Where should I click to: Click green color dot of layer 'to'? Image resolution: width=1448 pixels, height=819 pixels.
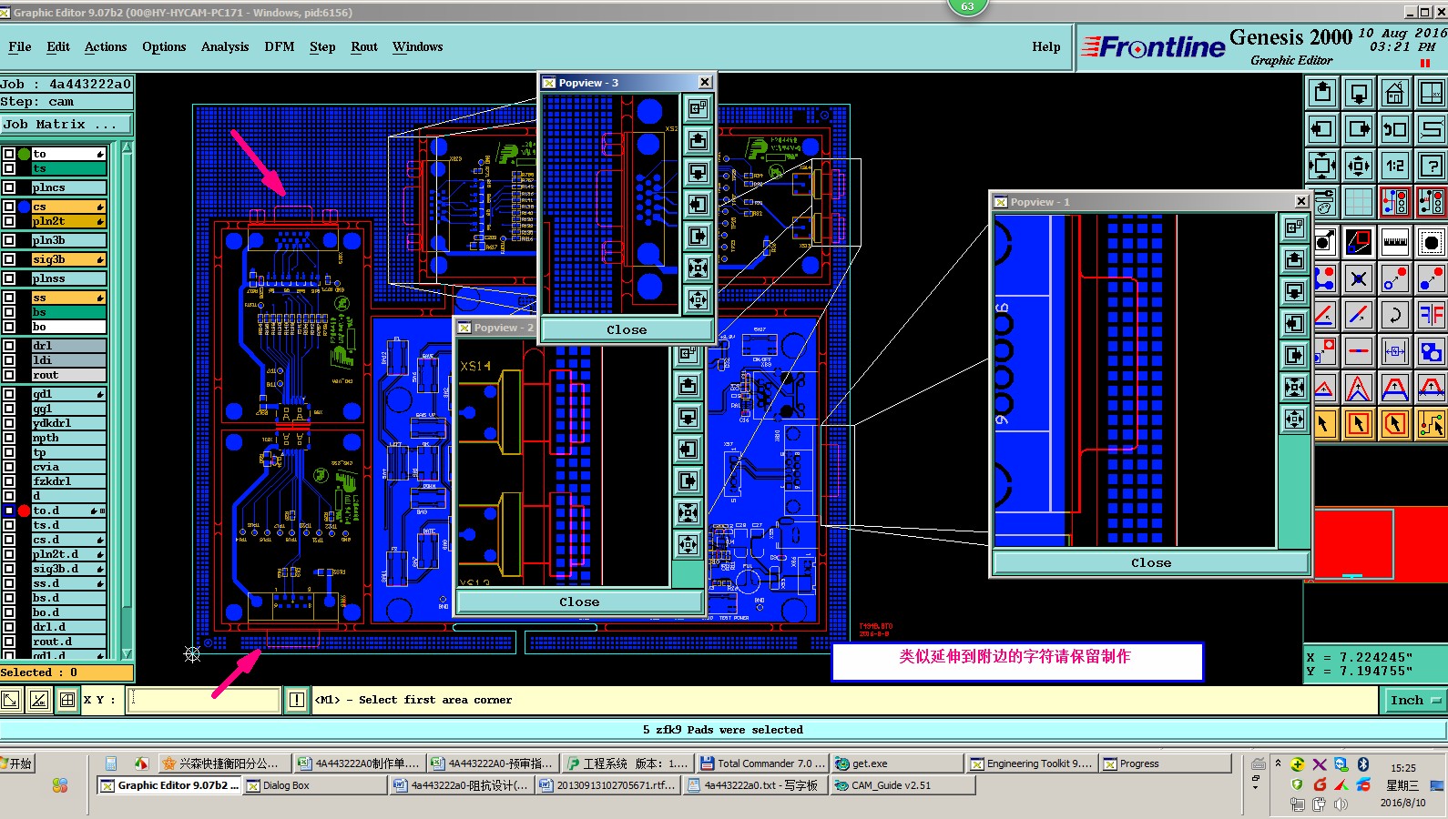point(24,154)
